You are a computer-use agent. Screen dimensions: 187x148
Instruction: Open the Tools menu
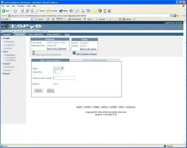click(28, 6)
